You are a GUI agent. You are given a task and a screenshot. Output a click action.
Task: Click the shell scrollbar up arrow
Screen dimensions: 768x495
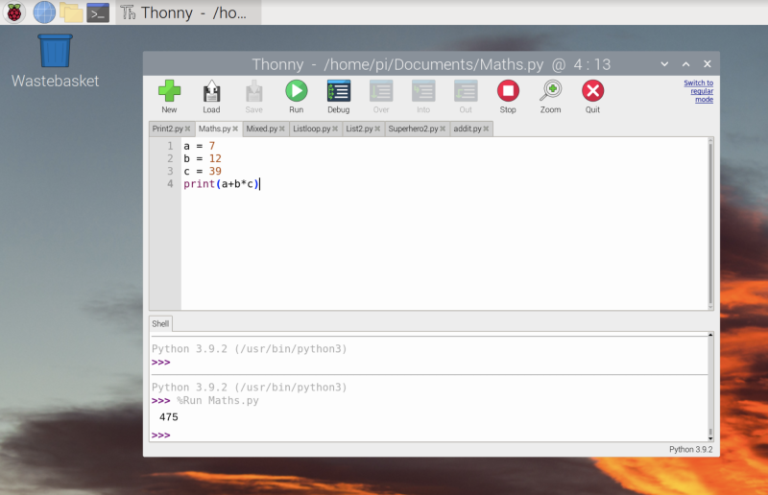click(710, 335)
